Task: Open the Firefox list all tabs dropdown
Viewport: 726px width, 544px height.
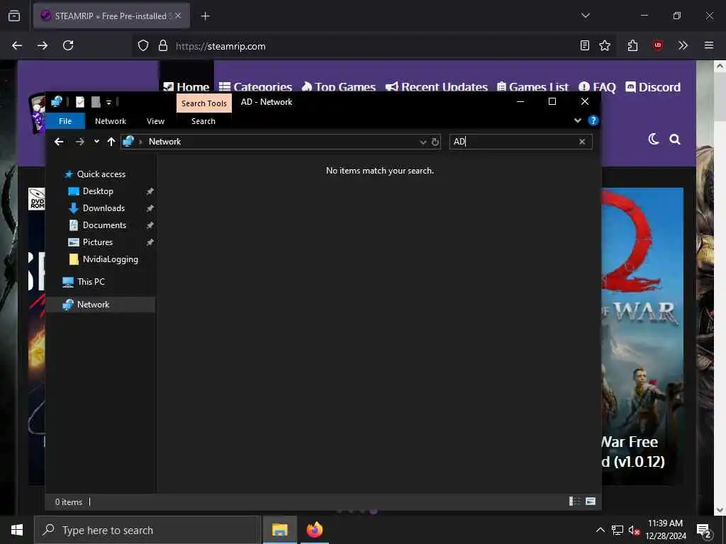Action: (x=585, y=16)
